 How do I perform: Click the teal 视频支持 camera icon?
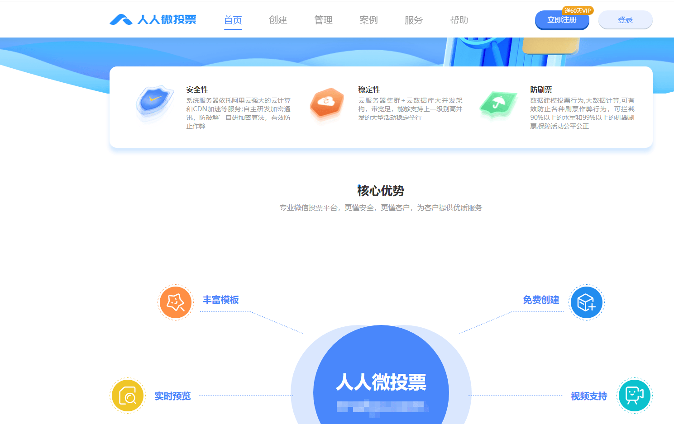pos(635,396)
